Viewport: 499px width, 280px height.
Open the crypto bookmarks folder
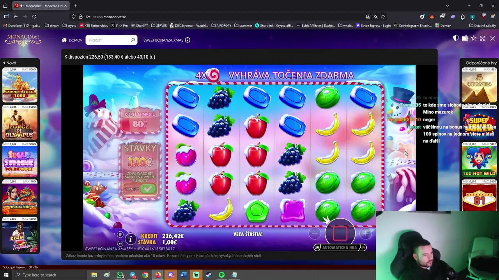[69, 26]
